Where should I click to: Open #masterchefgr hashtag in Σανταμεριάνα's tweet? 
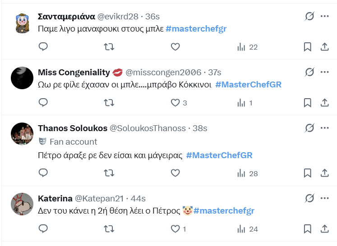coord(196,29)
